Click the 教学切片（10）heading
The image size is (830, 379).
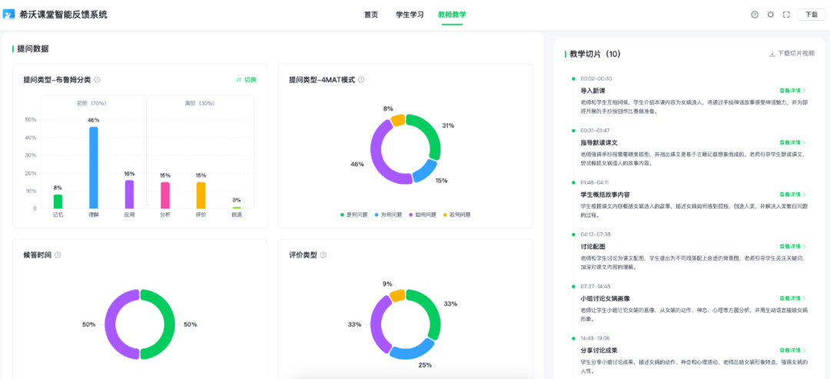pos(595,54)
